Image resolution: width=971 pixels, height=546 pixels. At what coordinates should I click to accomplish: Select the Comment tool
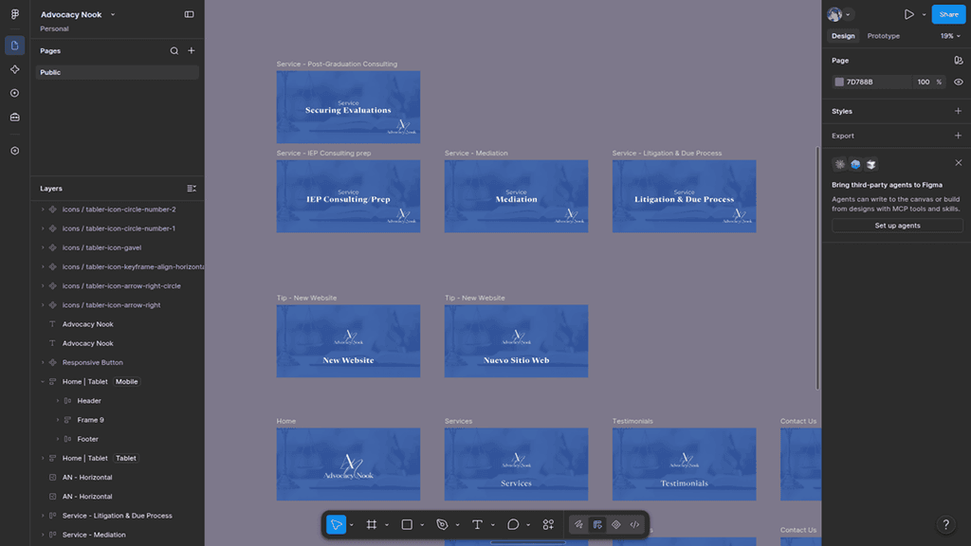tap(513, 524)
